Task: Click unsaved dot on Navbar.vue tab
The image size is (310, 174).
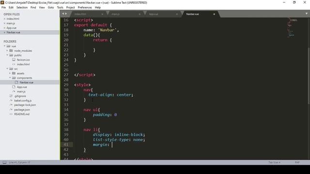Action: pyautogui.click(x=214, y=14)
